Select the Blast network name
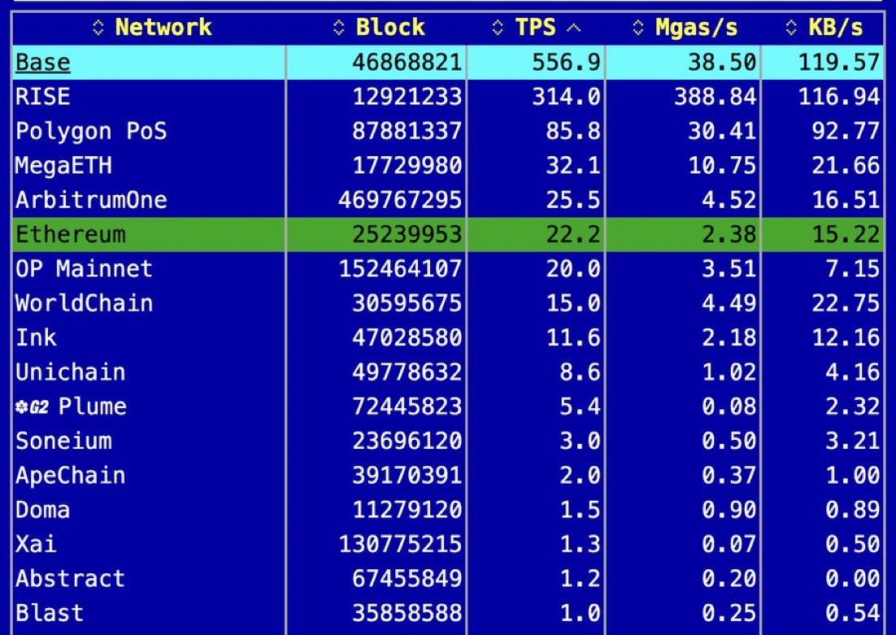 tap(50, 613)
